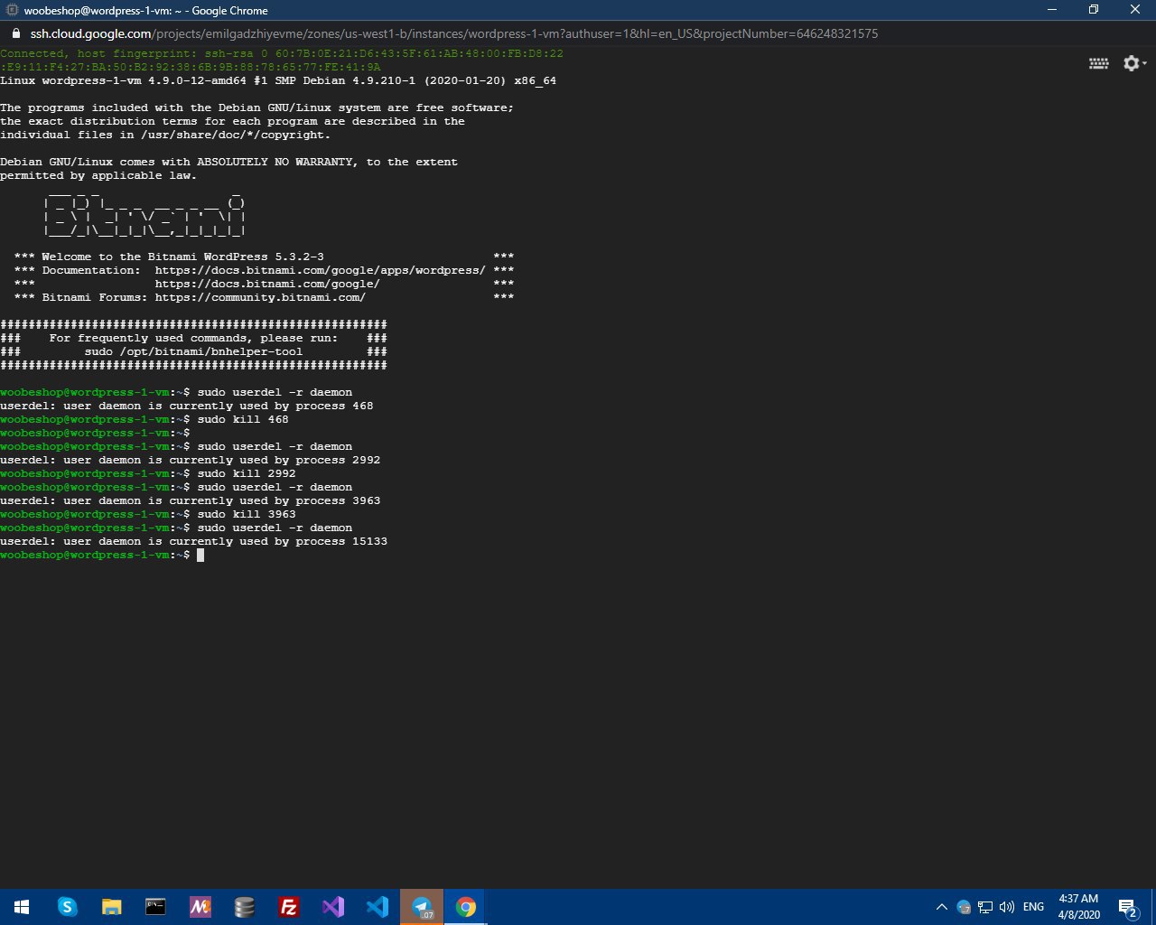Close the Chrome SSH window
Screen dimensions: 1156x925
click(x=1135, y=10)
